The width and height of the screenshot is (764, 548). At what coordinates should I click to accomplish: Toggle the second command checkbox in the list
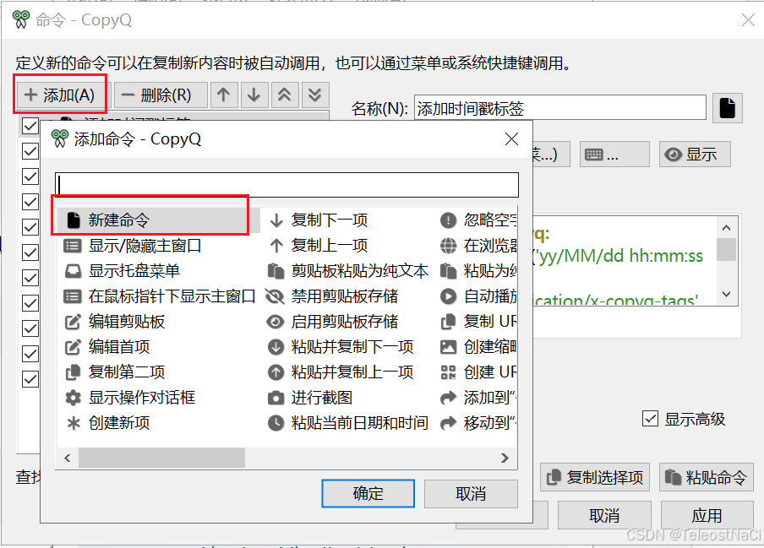30,151
